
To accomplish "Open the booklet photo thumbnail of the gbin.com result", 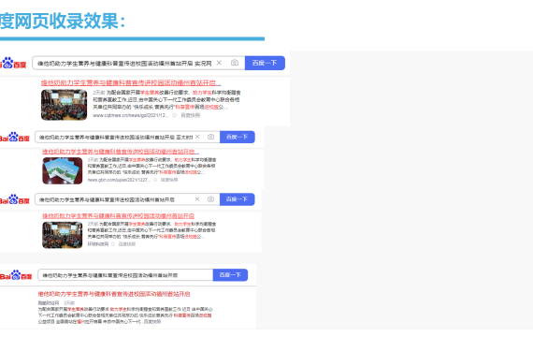I will pos(63,170).
